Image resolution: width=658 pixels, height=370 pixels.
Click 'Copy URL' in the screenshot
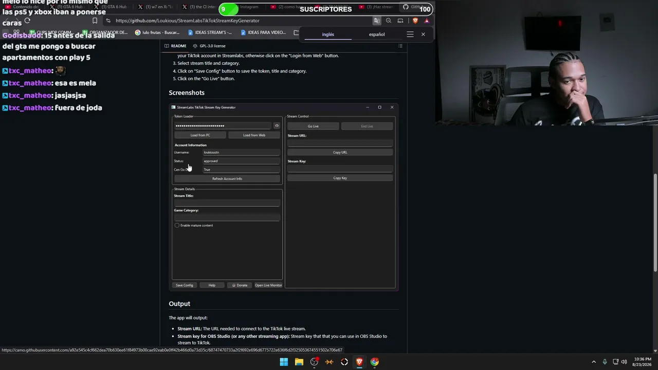pos(340,152)
